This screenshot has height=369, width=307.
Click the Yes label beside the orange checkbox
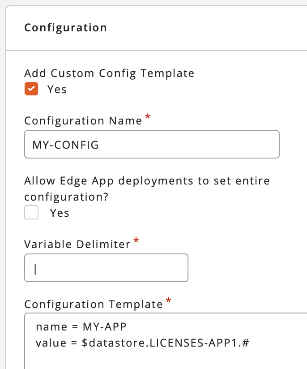pyautogui.click(x=57, y=89)
